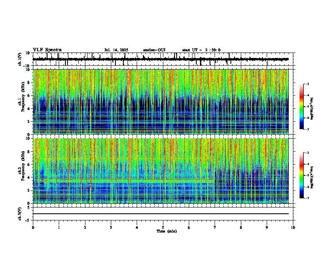
Task: Click the ch.2 colorbar "log(PSD)(V²/Hz)" label
Action: 312,177
